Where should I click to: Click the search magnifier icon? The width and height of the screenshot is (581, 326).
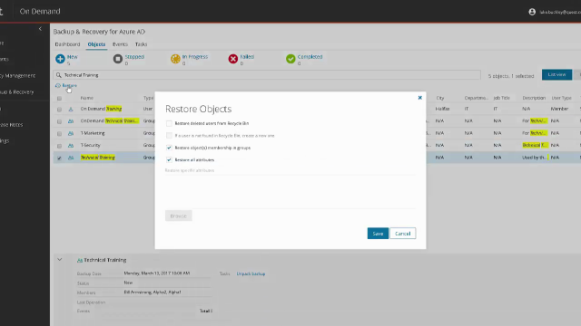(58, 75)
